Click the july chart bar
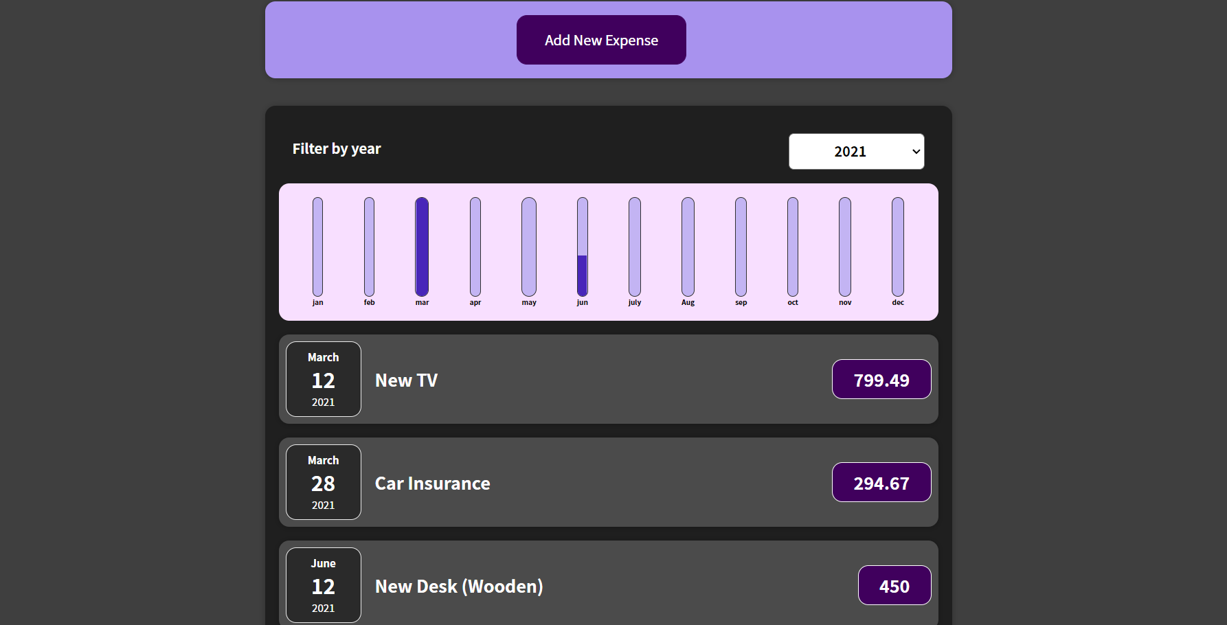This screenshot has height=625, width=1227. [x=635, y=247]
